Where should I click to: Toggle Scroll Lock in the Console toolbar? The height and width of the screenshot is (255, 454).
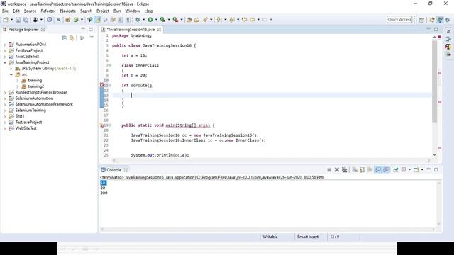362,170
